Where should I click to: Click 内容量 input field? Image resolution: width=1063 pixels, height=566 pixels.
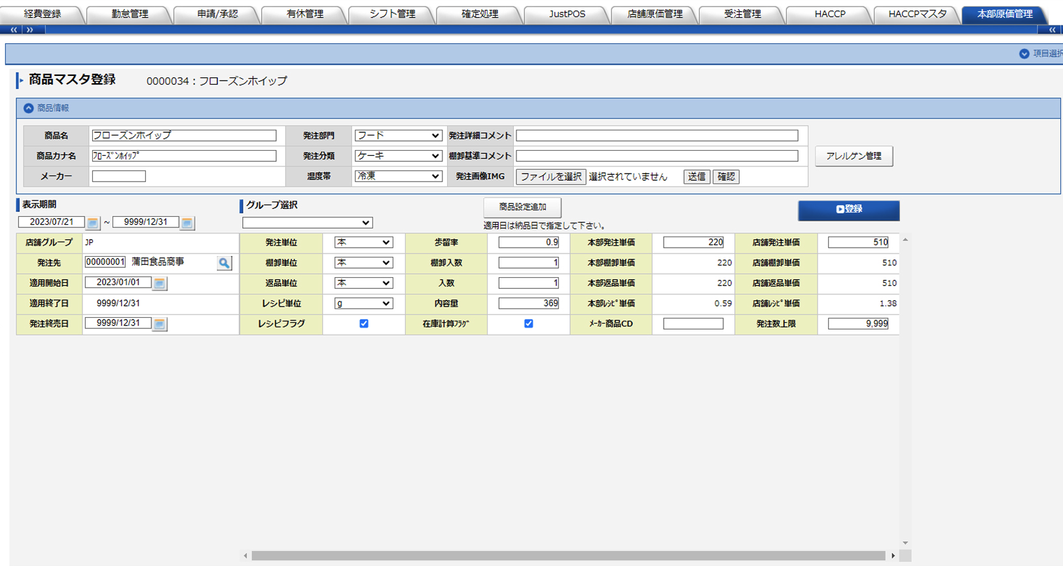point(529,303)
